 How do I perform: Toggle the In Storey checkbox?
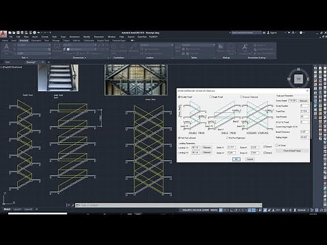[277, 145]
